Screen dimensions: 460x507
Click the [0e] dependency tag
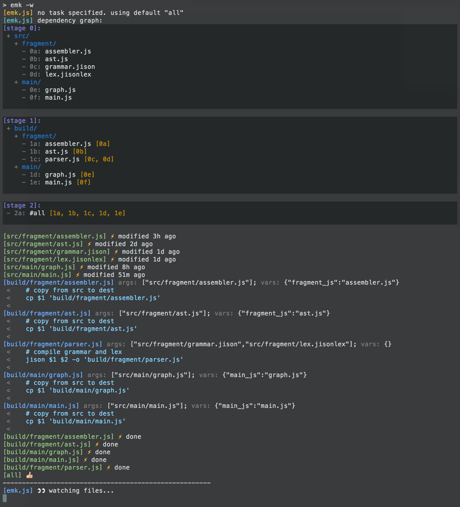coord(87,175)
